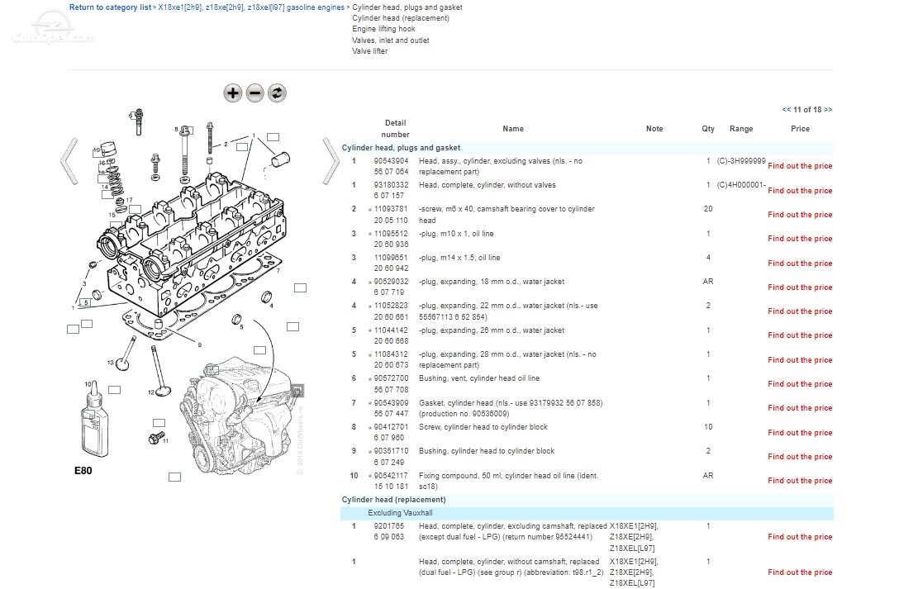The width and height of the screenshot is (918, 589).
Task: Open the X18xe1[2h9] gasoline engines breadcrumb
Action: coord(251,7)
